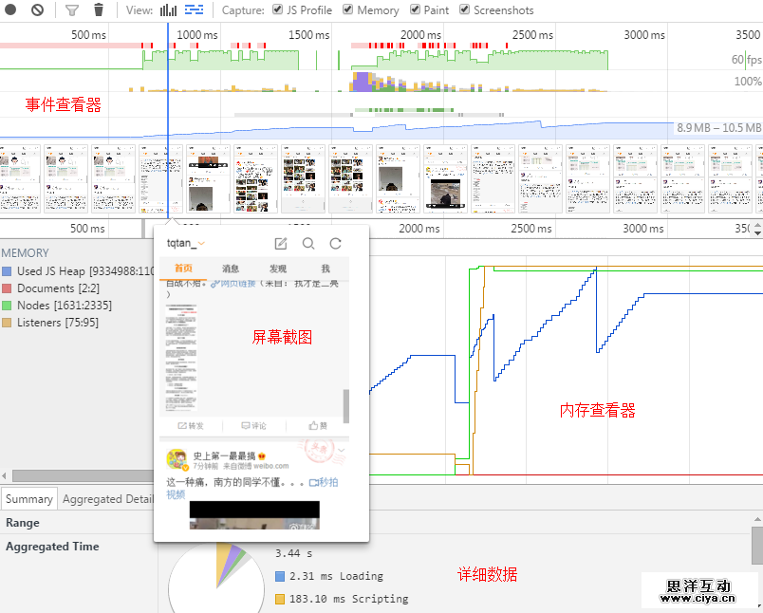Disable the Screenshots capture checkbox
The height and width of the screenshot is (613, 763).
[x=463, y=9]
